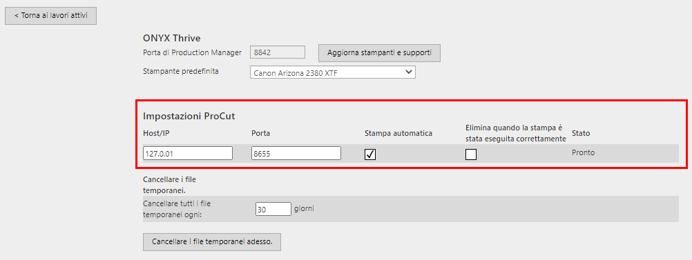Click Aggiorna stampanti e supporti button
The width and height of the screenshot is (692, 260).
tap(379, 53)
